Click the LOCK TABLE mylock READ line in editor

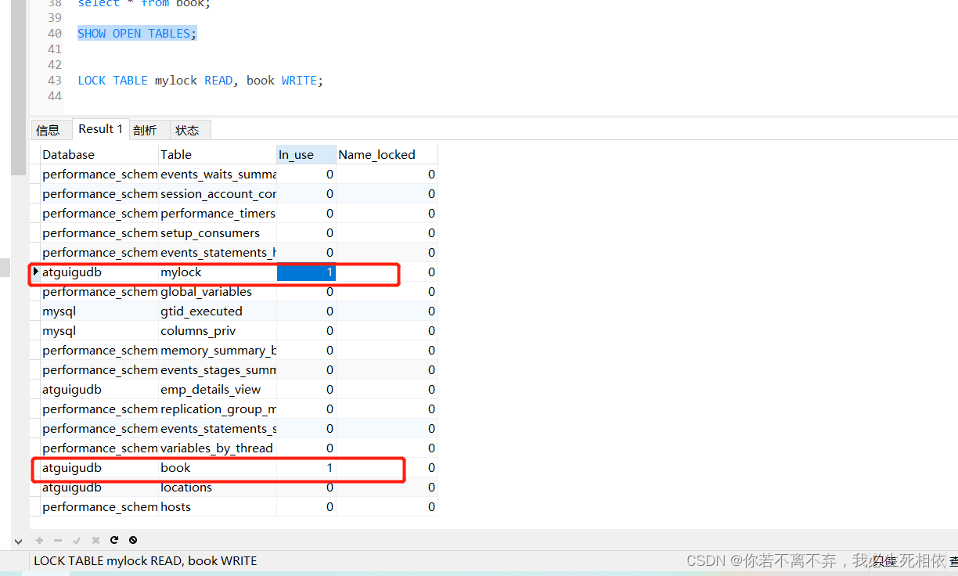[200, 81]
